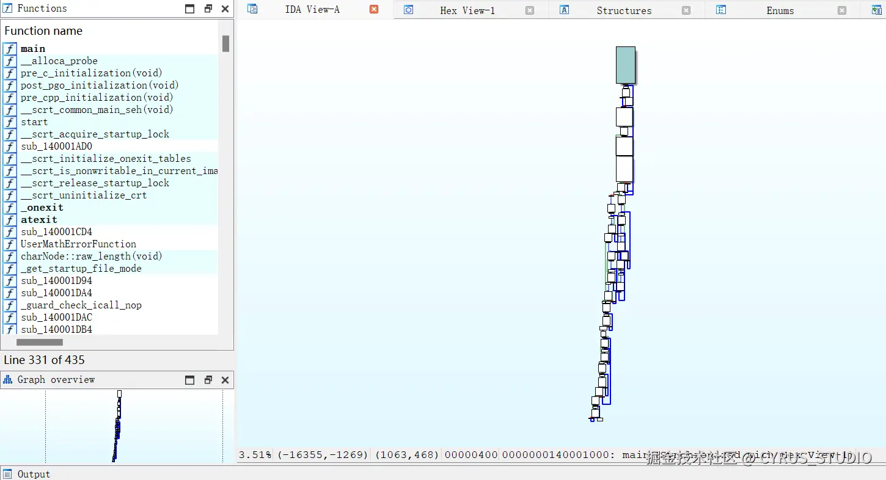Open __scrt_common_main_seh(void) entry
Image resolution: width=886 pixels, height=480 pixels.
tap(110, 110)
